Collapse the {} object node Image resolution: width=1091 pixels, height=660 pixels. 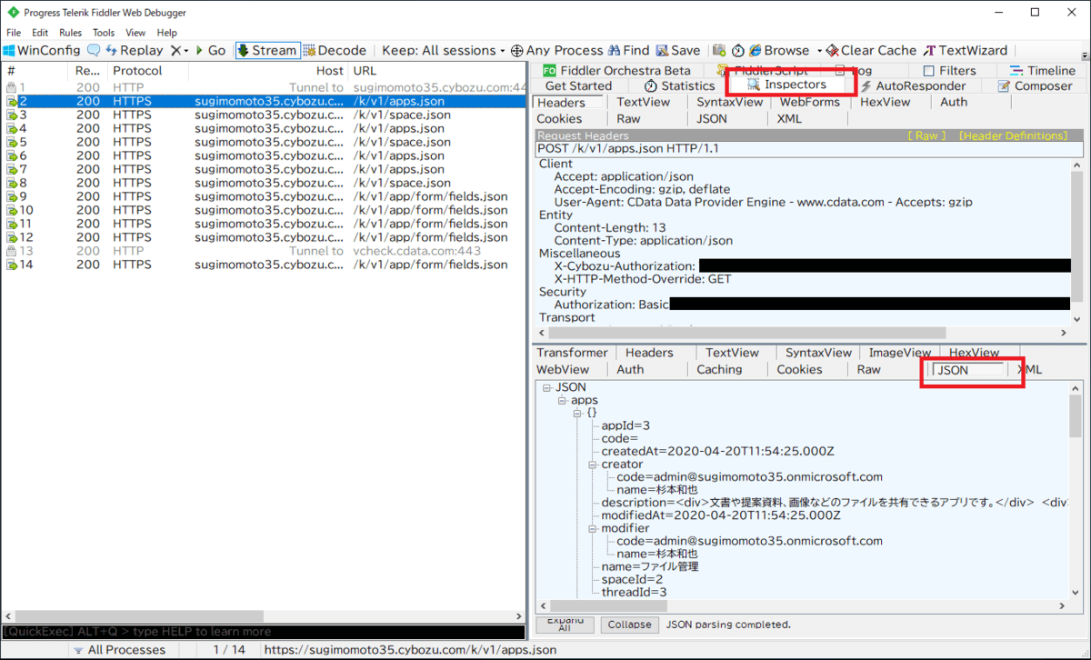(577, 413)
